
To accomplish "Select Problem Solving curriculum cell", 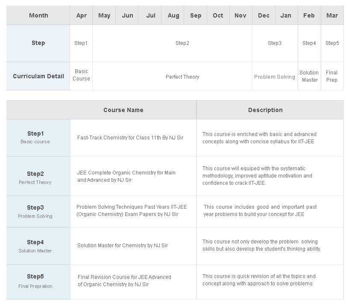I will point(275,77).
